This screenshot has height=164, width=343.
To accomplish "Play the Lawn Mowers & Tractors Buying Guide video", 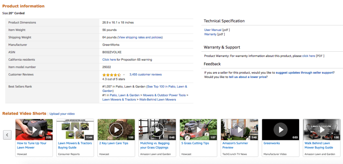I will [x=75, y=129].
